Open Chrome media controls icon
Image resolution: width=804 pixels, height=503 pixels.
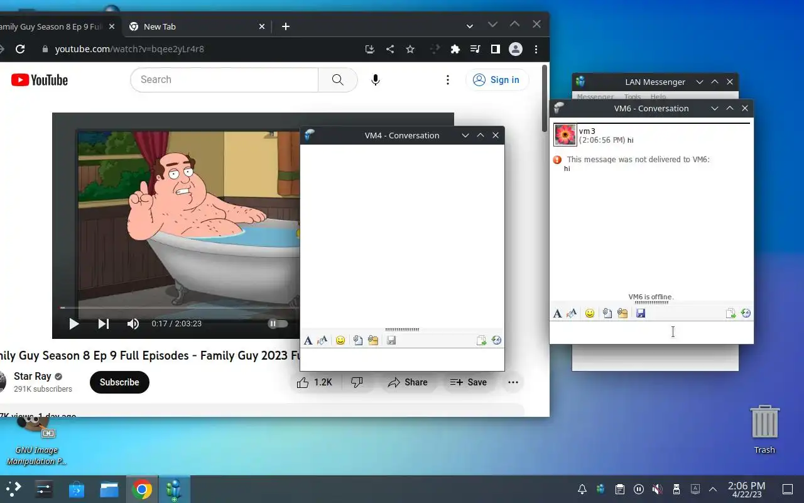point(475,49)
